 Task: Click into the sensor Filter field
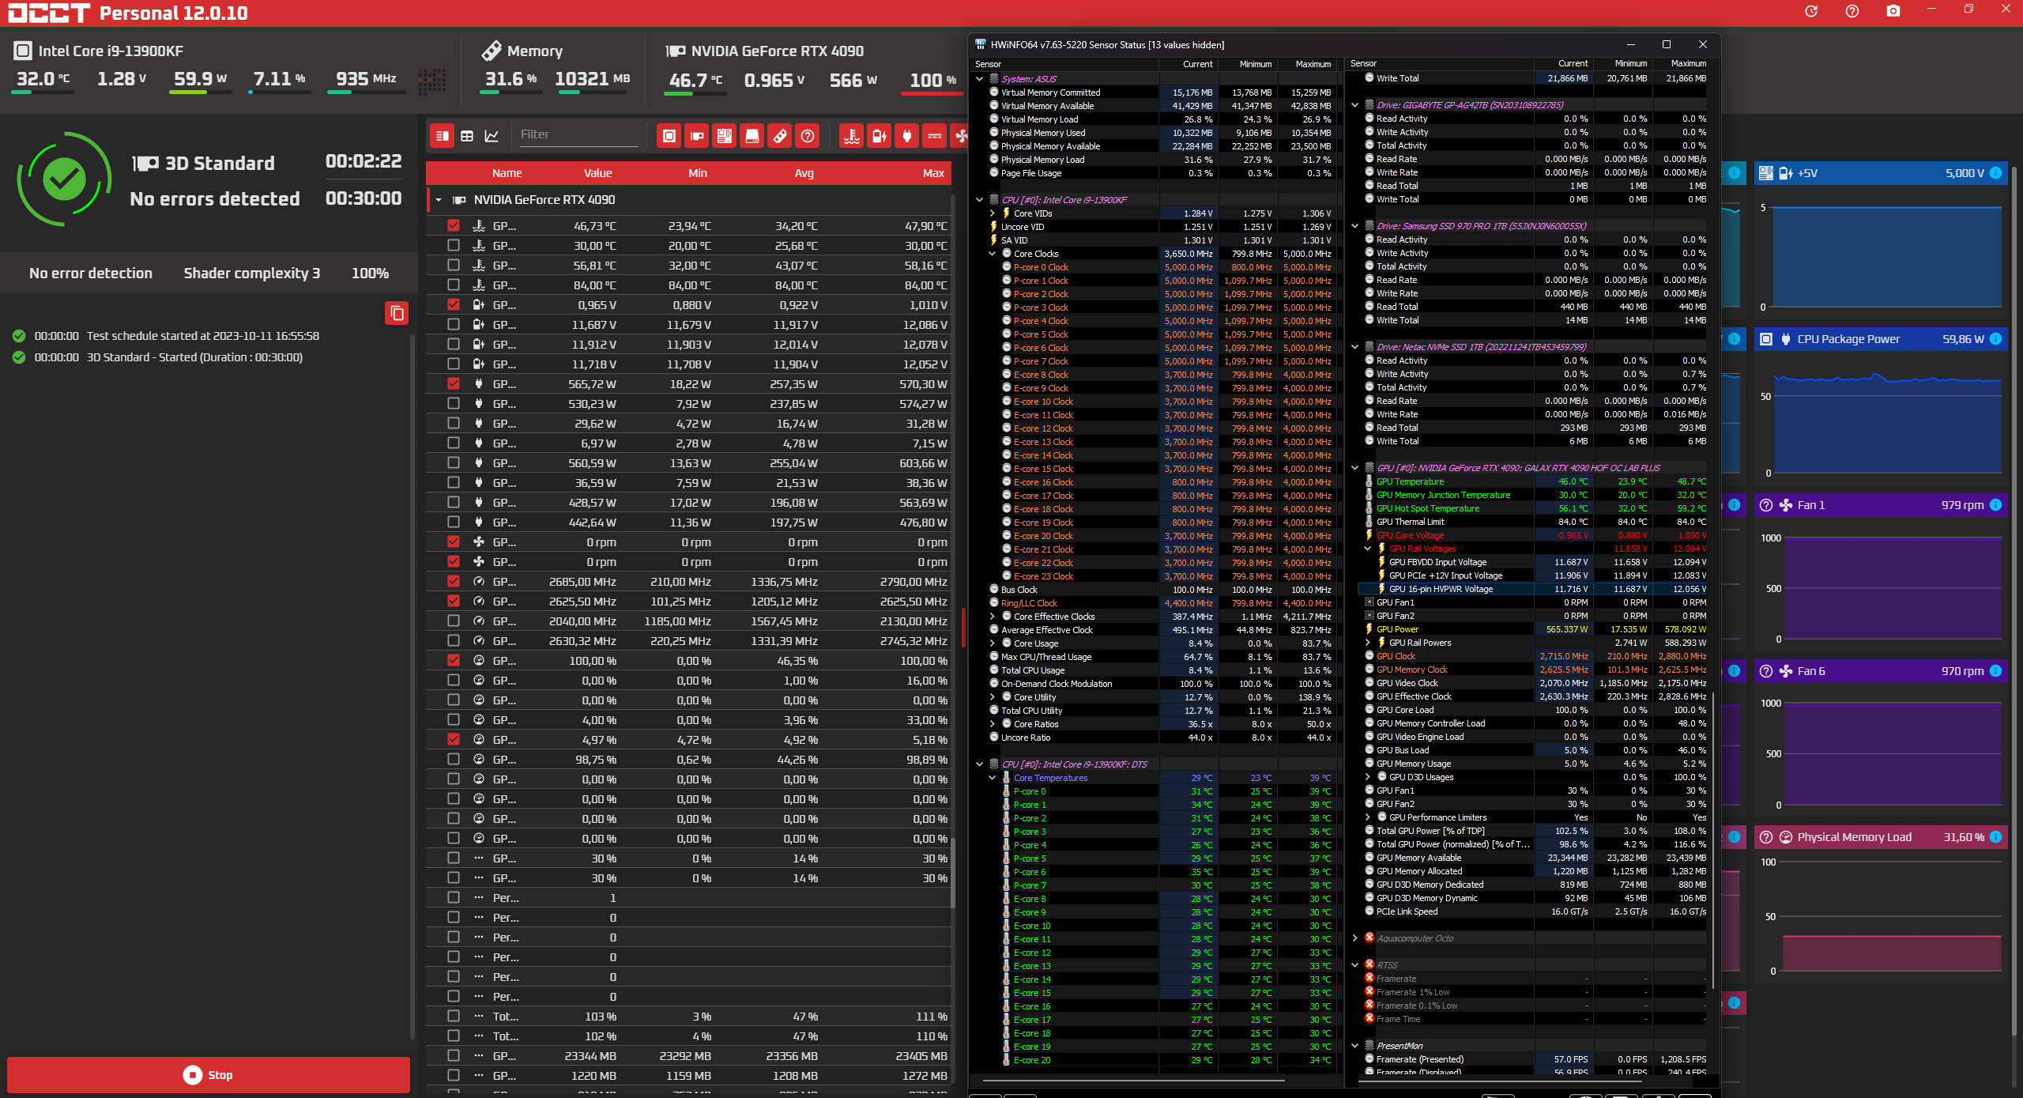tap(577, 134)
